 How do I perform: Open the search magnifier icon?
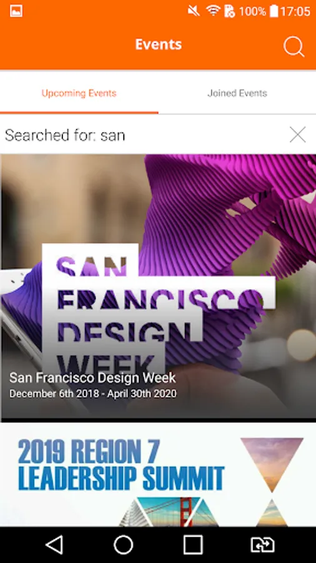294,47
